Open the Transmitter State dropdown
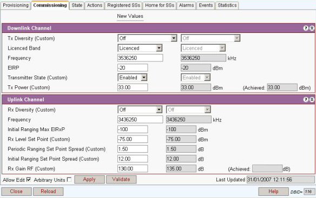The height and width of the screenshot is (198, 316). [133, 77]
